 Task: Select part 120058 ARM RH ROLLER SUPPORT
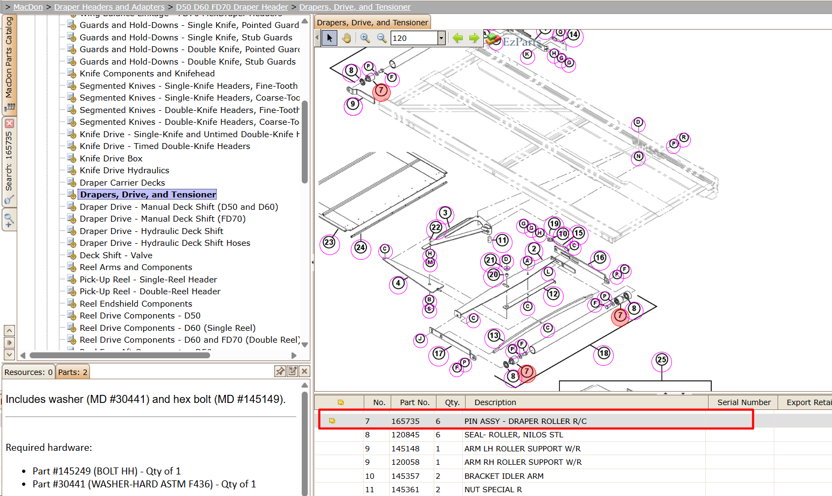point(573,462)
